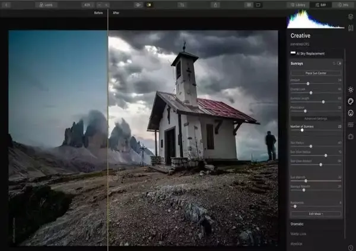This screenshot has width=356, height=251.
Task: Open the zoom percentage dropdown
Action: [x=87, y=5]
